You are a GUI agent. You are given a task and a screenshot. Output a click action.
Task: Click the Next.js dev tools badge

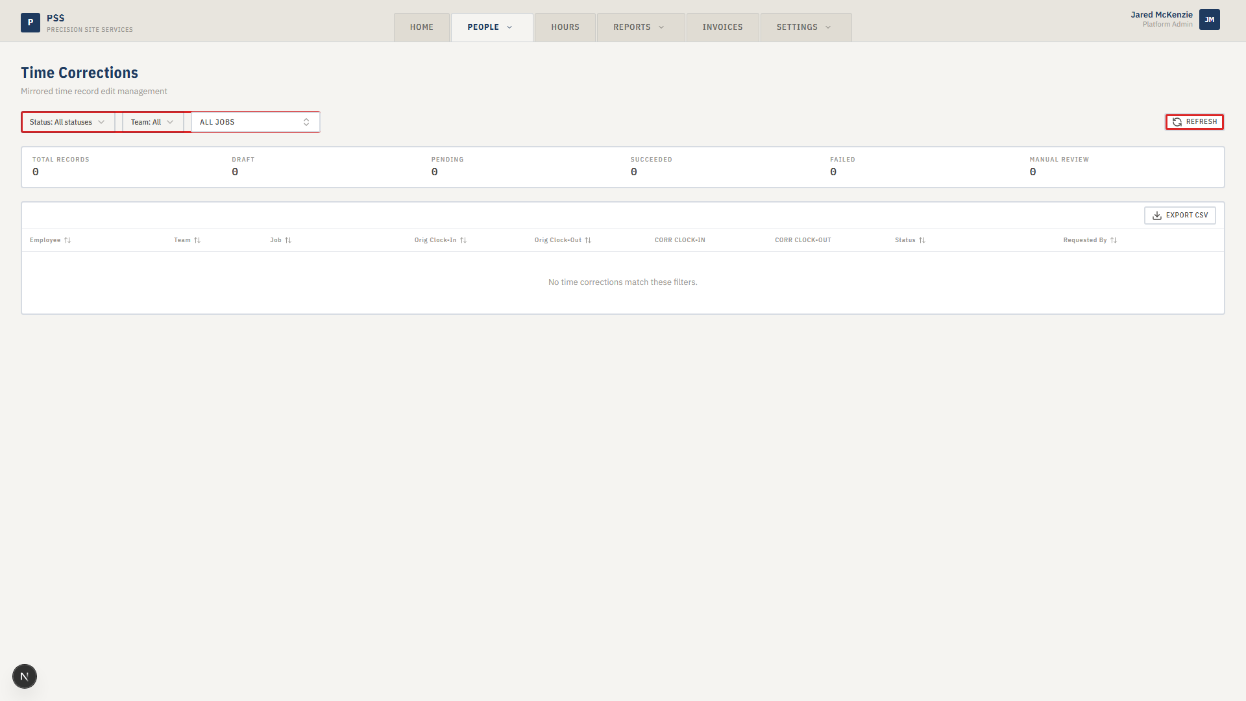25,676
